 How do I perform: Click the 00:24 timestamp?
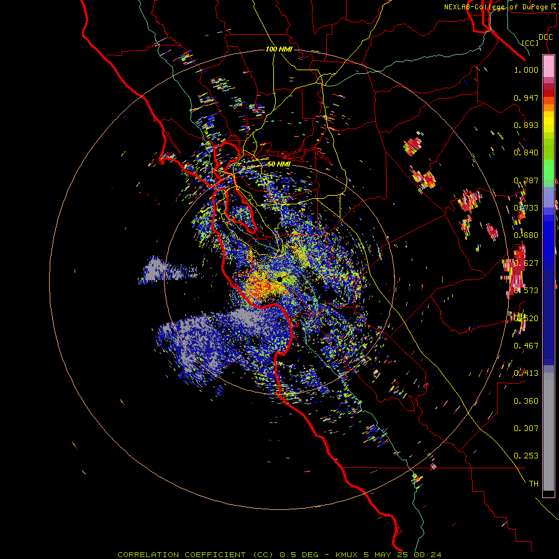click(x=427, y=555)
